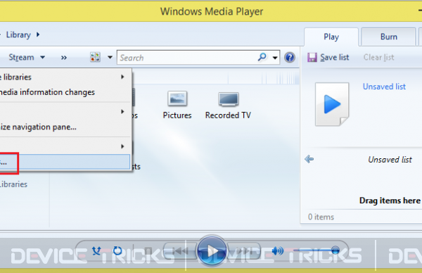This screenshot has width=422, height=273.
Task: Expand the search options dropdown arrow
Action: 275,58
